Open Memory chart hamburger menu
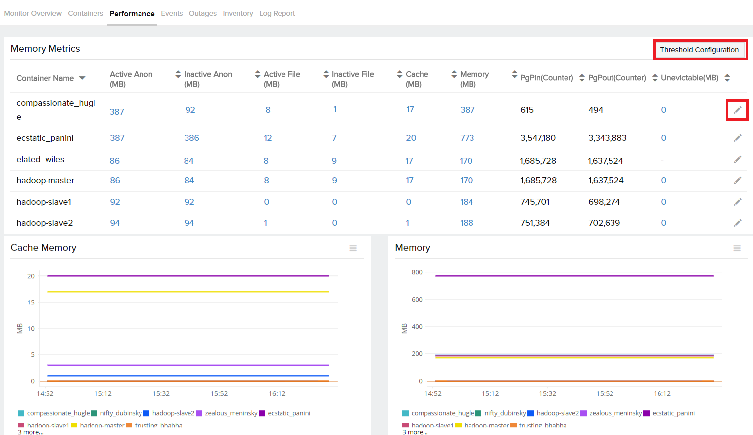The height and width of the screenshot is (435, 753). coord(737,248)
